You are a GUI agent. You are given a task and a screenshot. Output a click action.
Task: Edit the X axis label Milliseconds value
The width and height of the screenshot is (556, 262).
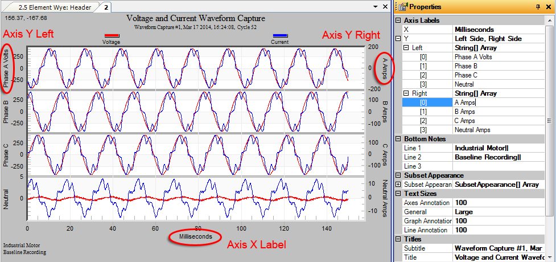pyautogui.click(x=499, y=30)
